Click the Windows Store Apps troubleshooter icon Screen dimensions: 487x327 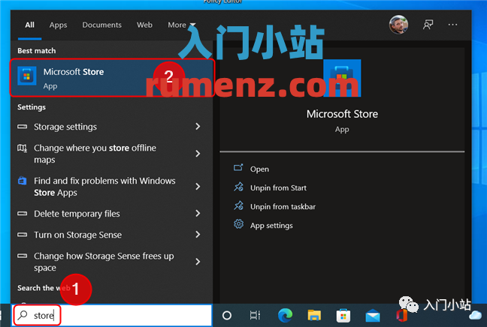(22, 180)
